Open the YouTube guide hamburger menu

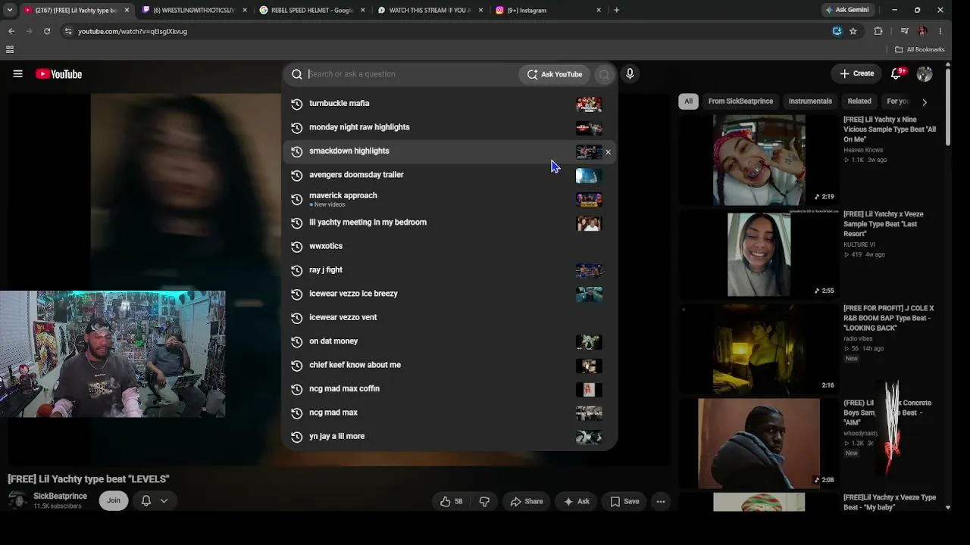click(x=17, y=74)
